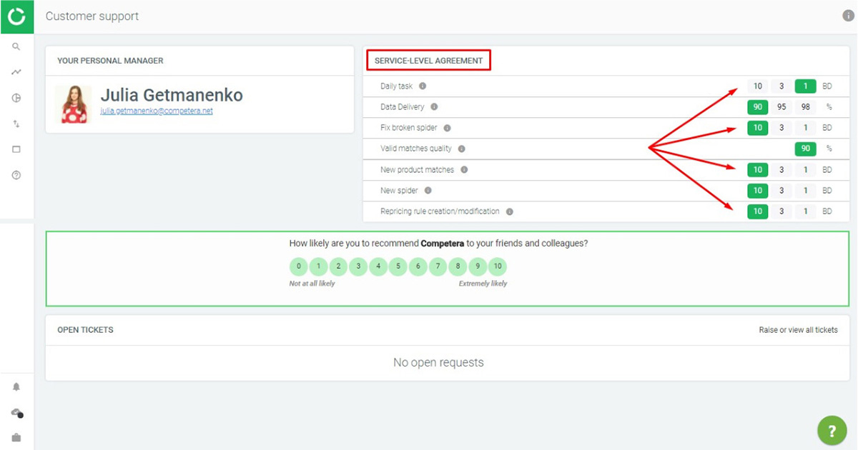
Task: Open the help question mark in sidebar
Action: [17, 174]
